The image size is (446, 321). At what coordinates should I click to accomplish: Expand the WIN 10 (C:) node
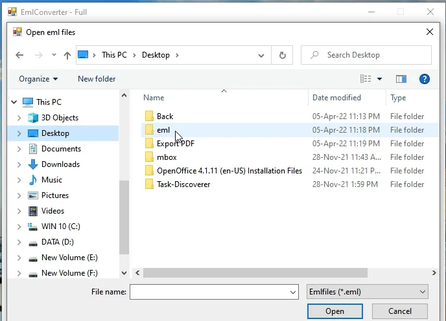[19, 227]
